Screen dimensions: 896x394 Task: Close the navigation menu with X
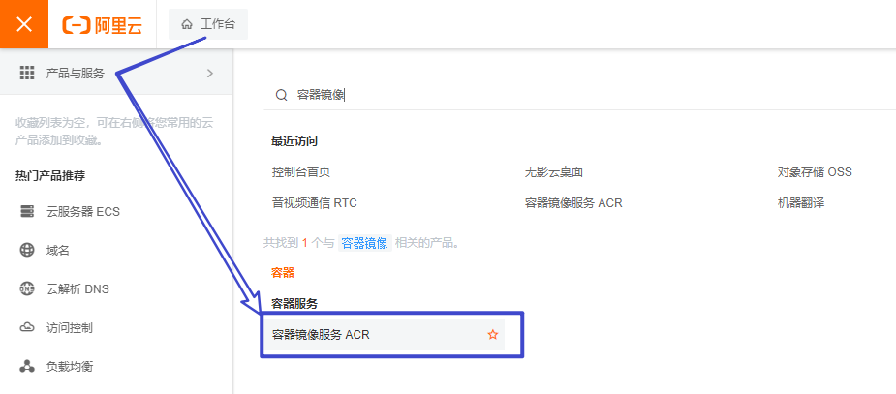(24, 24)
